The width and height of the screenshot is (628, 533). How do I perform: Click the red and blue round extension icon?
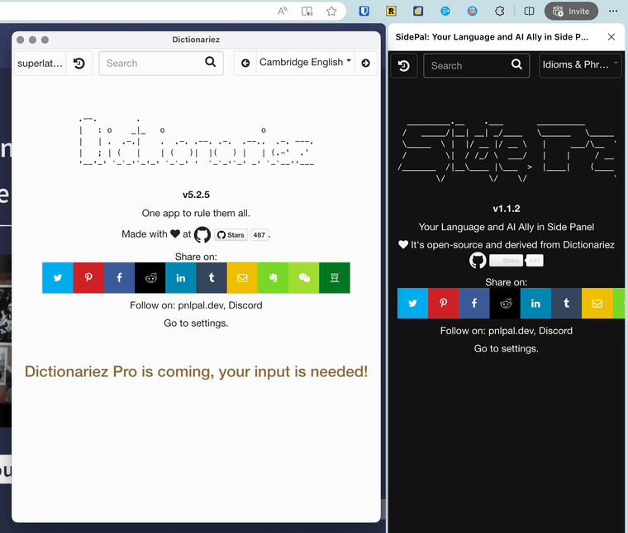[472, 12]
